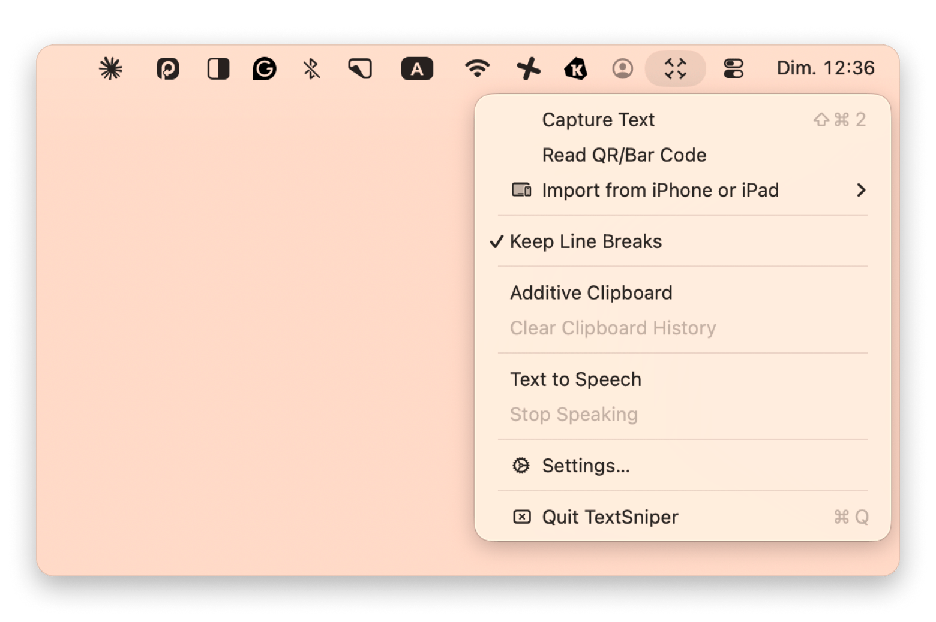The width and height of the screenshot is (936, 622).
Task: Click the gear icon next to Settings
Action: (521, 466)
